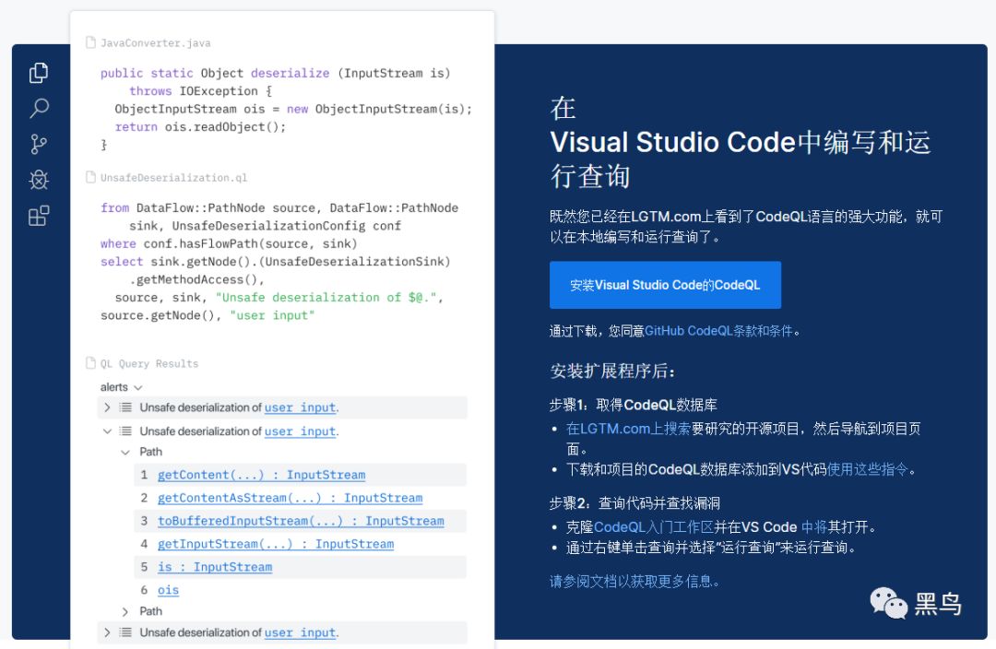
Task: Expand the first Unsafe deserialization alert
Action: click(x=107, y=407)
